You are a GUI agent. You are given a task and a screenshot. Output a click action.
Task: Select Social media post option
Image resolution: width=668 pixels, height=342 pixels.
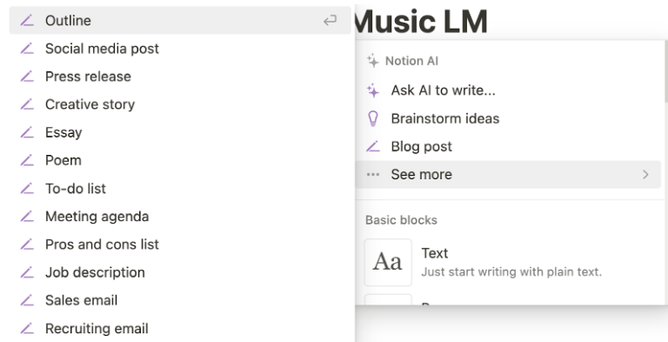(x=183, y=49)
